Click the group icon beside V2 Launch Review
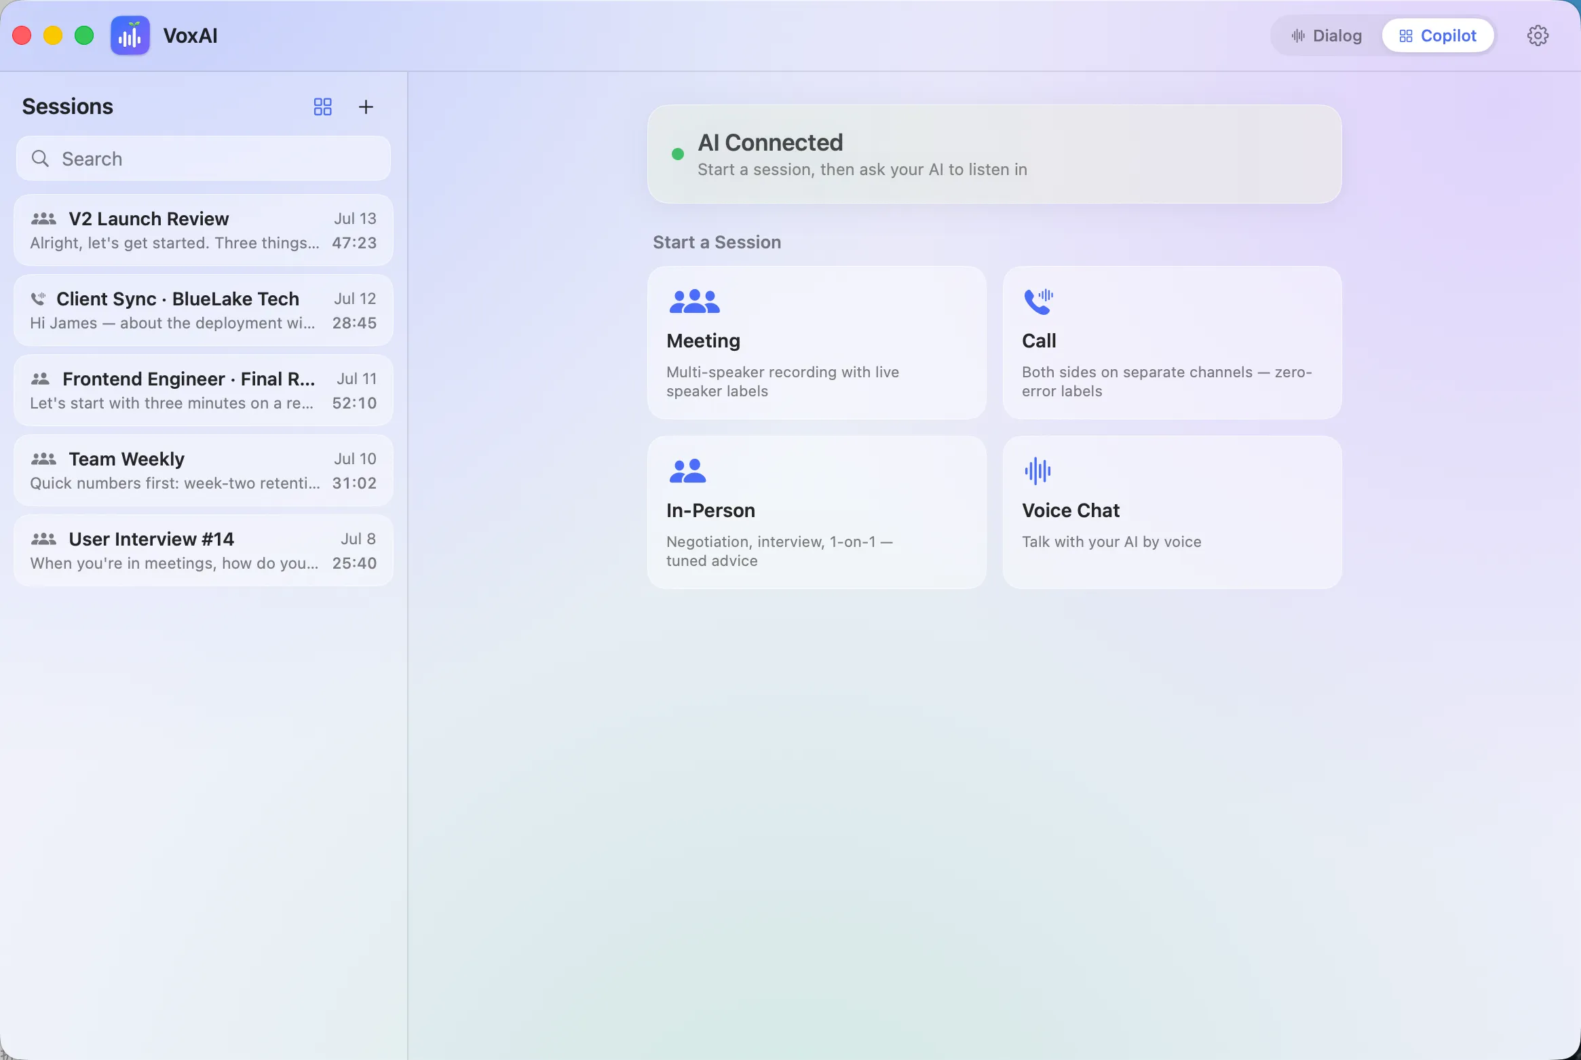1581x1060 pixels. [x=43, y=219]
